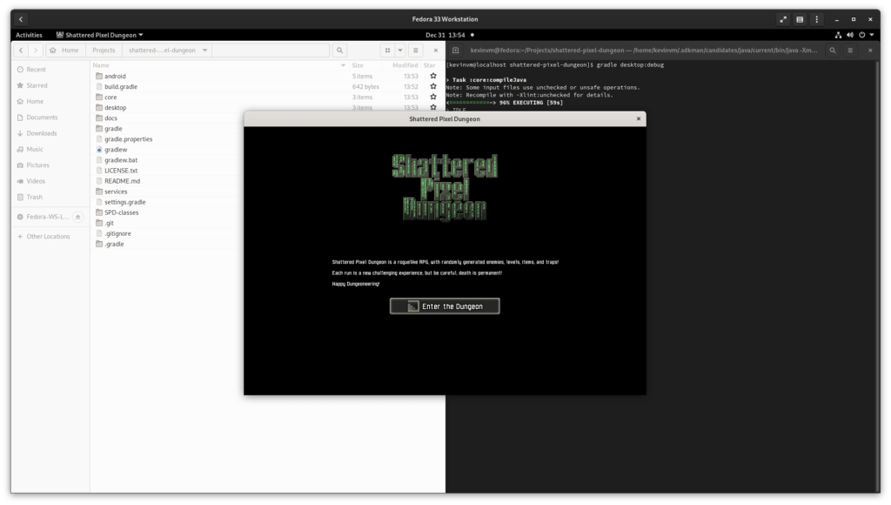Open the VM kebab options menu
The image size is (891, 505).
816,19
